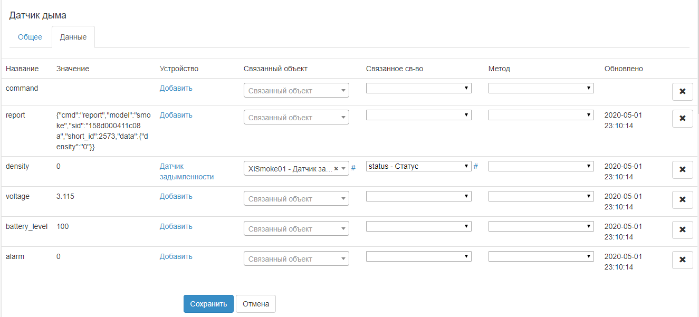Delete the alarm row with X icon
The height and width of the screenshot is (317, 699).
(x=682, y=260)
